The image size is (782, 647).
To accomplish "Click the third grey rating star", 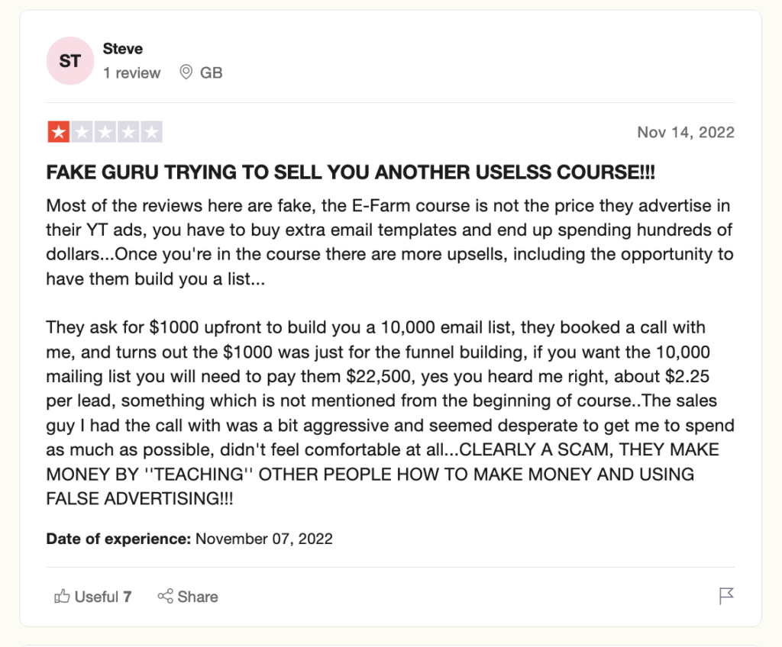I will (x=105, y=132).
